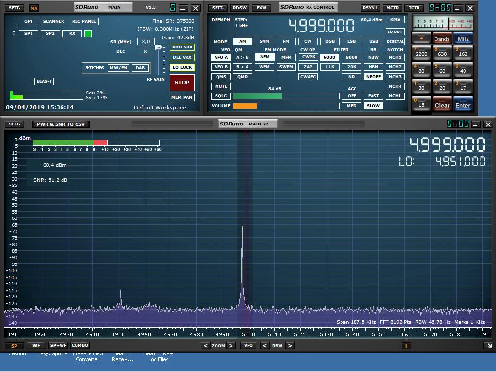Click the SCANNER button
Image resolution: width=496 pixels, height=372 pixels.
click(x=53, y=21)
